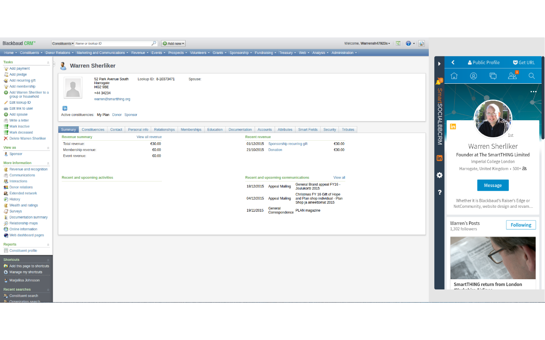Click the warren@smartthing.org email link
This screenshot has width=545, height=340.
click(x=112, y=99)
